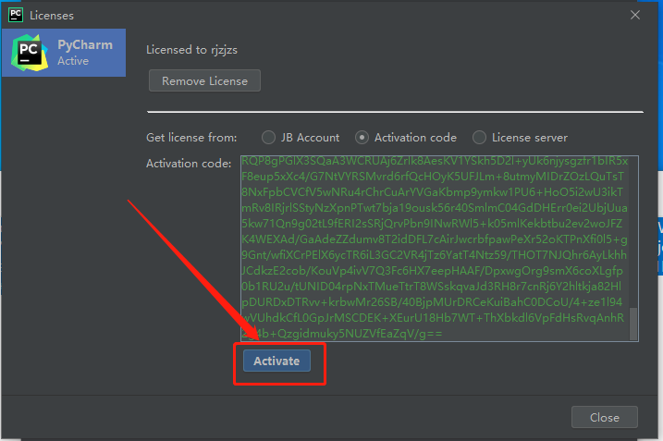Click the Activate button

click(276, 361)
